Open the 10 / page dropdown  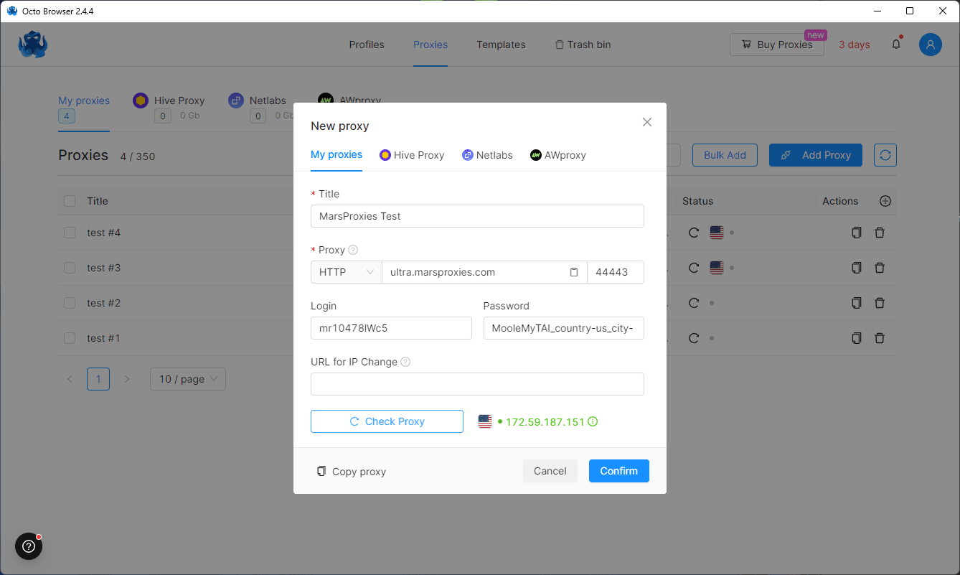tap(188, 379)
